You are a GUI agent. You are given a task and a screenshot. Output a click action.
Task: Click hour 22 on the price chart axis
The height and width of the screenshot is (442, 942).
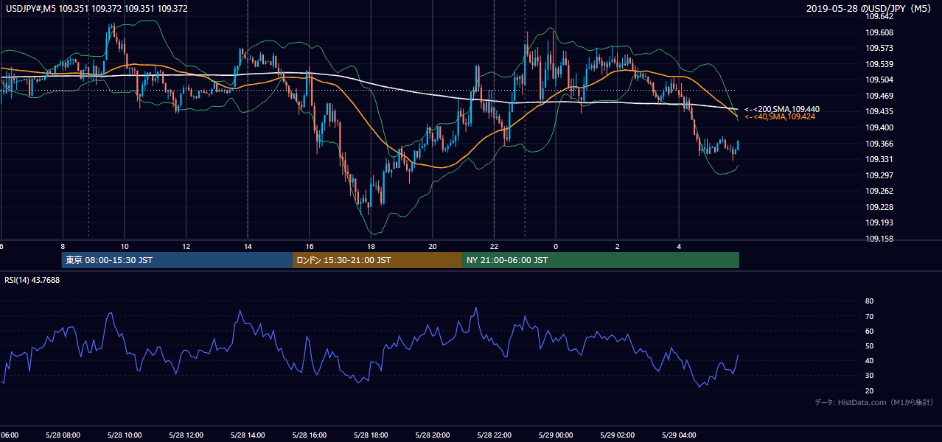494,246
